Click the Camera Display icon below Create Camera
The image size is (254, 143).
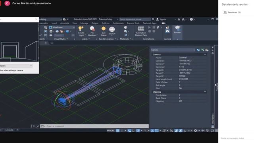coord(167,31)
